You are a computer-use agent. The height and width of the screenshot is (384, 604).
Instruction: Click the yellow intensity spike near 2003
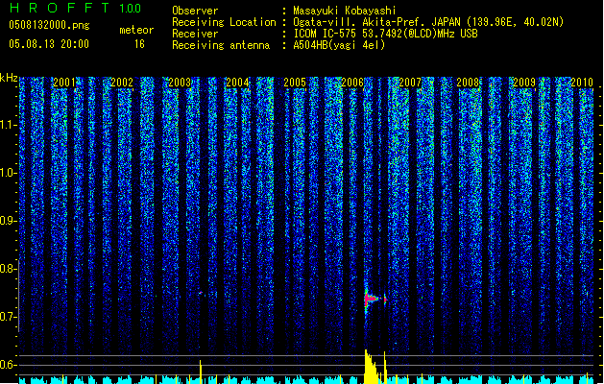(x=201, y=372)
